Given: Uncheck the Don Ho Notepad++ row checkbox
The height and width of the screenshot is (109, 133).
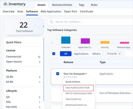Looking at the screenshot, I should [58, 74].
